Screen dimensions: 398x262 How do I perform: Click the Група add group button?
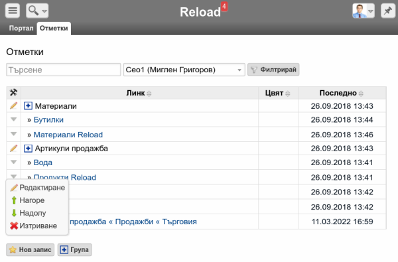74,250
